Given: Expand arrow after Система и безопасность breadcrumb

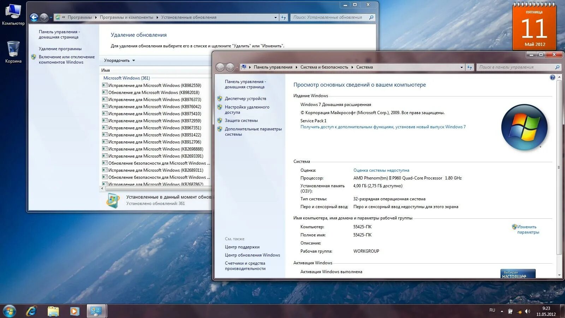Looking at the screenshot, I should pyautogui.click(x=352, y=67).
